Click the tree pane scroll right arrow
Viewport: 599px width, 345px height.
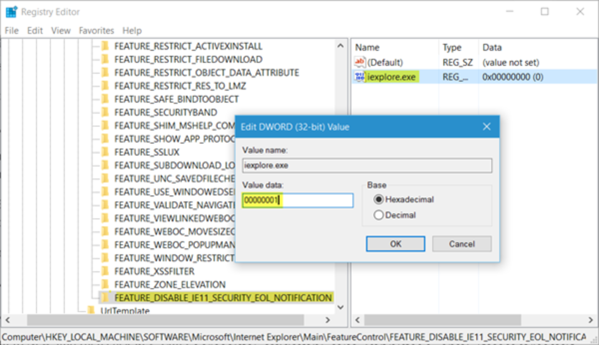coord(327,320)
